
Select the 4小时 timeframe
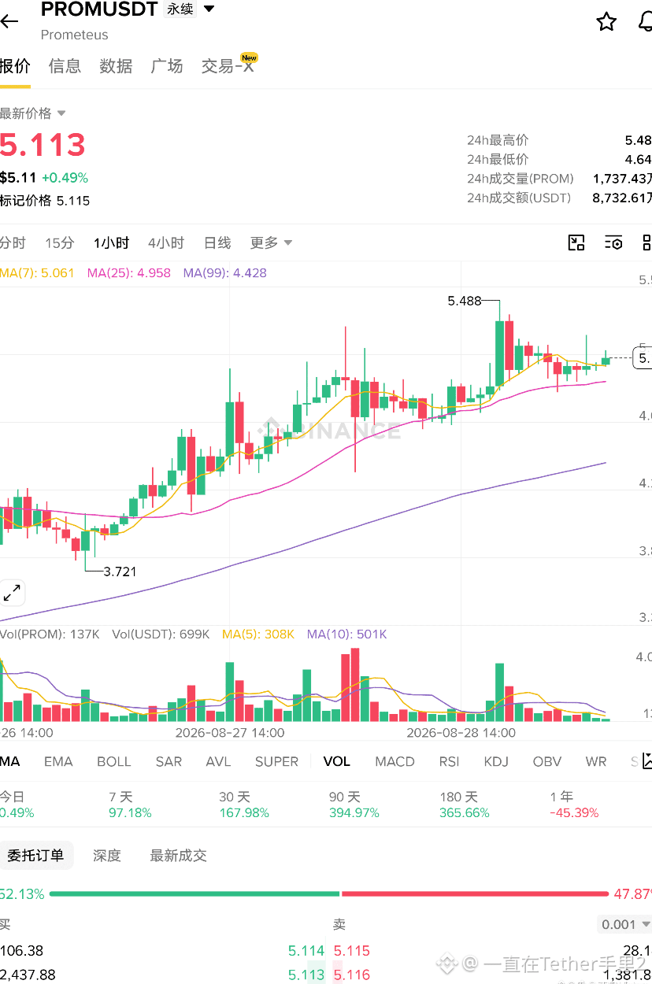click(x=166, y=242)
